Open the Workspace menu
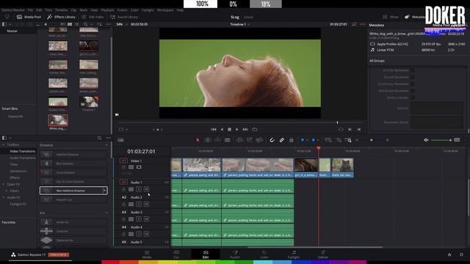This screenshot has height=264, width=470. [165, 10]
